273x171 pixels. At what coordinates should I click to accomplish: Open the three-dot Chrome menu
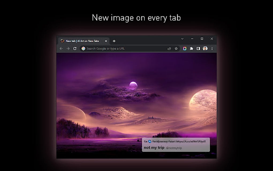212,49
